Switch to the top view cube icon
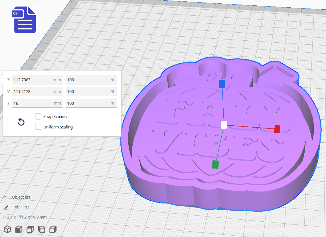326x237 pixels. click(30, 229)
